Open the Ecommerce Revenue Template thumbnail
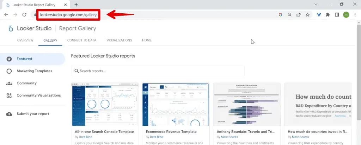Viewport: 361px width, 145px height. (x=175, y=104)
